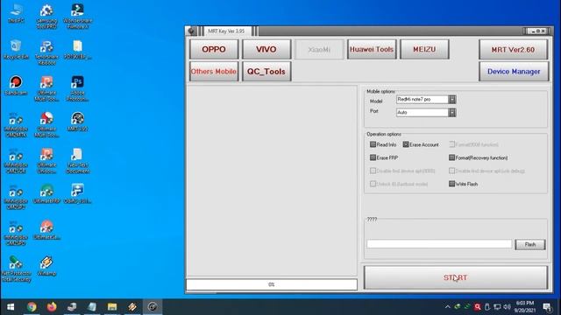Open the Odin3 desktop shortcut
561x315 pixels.
tap(77, 194)
